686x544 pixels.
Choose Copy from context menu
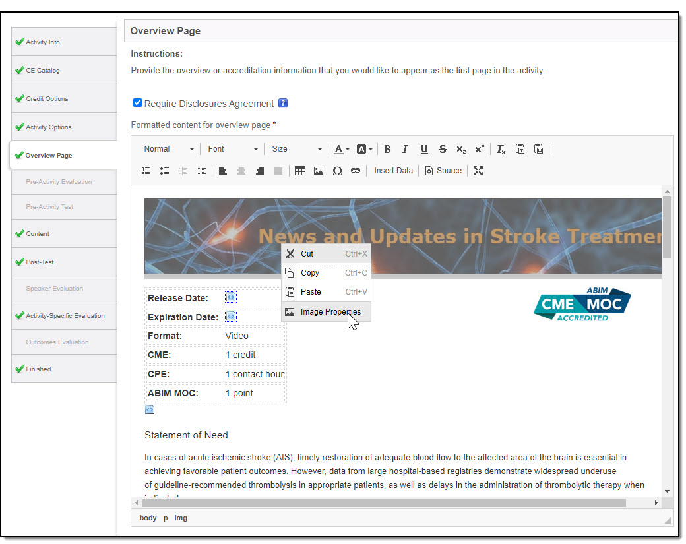coord(326,273)
